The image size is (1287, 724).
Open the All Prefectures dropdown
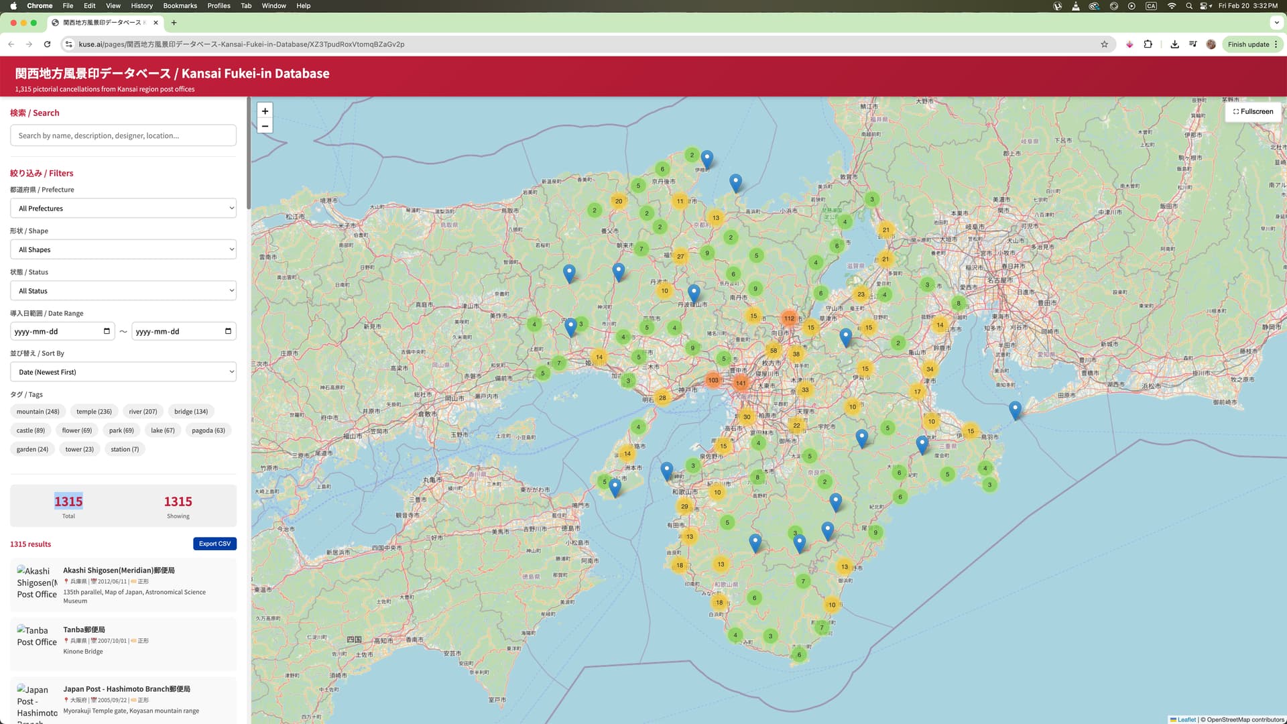(123, 208)
